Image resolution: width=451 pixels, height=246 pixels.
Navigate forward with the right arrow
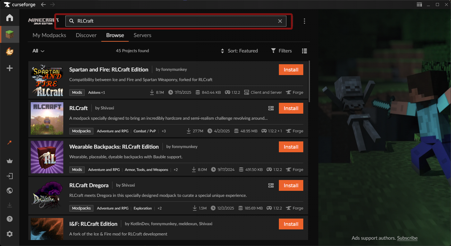click(52, 5)
